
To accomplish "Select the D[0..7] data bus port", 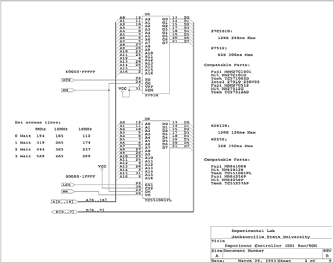I will 65,212.
